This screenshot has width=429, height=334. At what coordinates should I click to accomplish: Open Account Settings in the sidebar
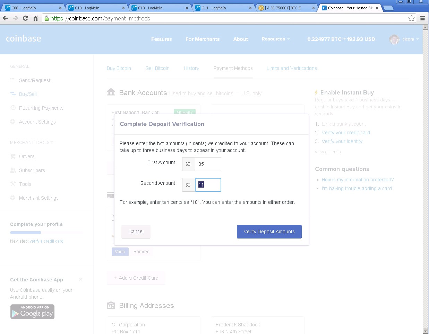point(37,122)
